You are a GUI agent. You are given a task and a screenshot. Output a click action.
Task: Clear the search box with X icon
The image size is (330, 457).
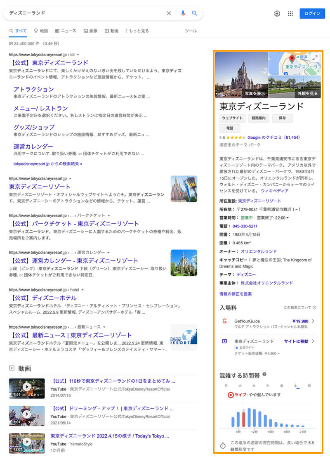click(169, 13)
